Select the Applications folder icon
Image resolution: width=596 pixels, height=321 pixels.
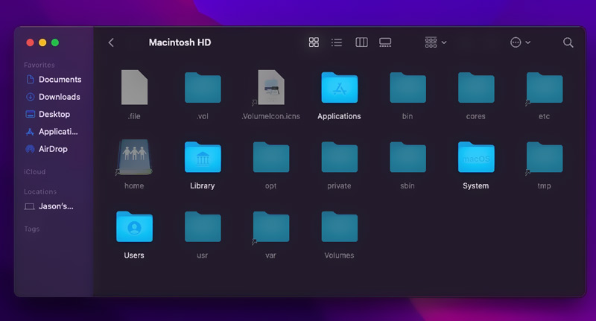tap(340, 87)
